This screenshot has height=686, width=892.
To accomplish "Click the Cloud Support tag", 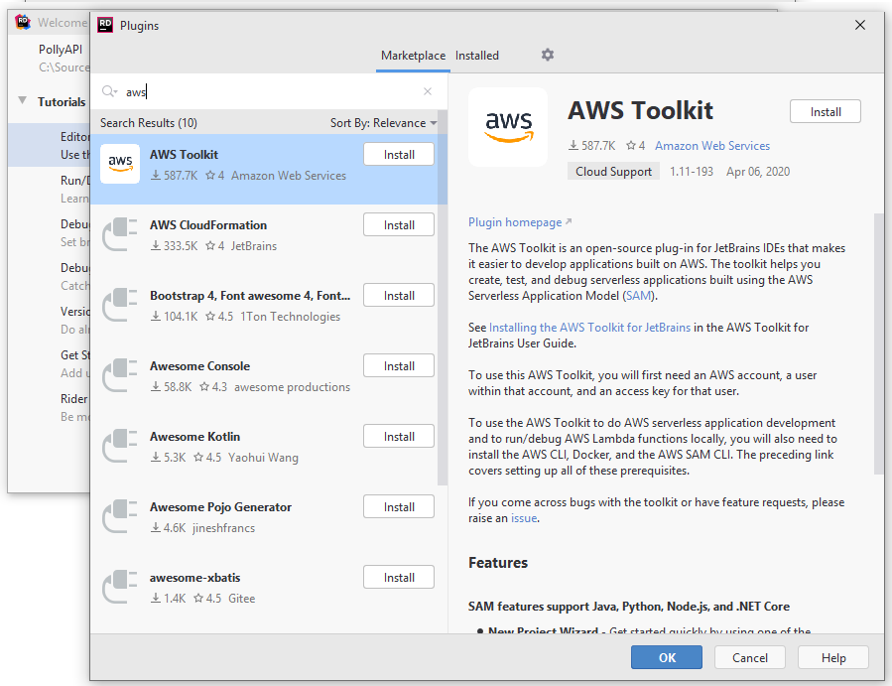I will (613, 172).
